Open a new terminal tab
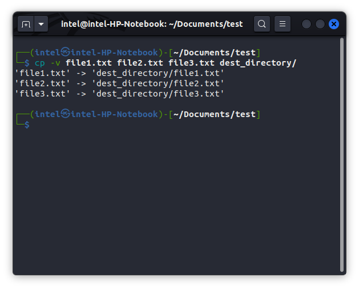The height and width of the screenshot is (289, 359). pos(26,24)
